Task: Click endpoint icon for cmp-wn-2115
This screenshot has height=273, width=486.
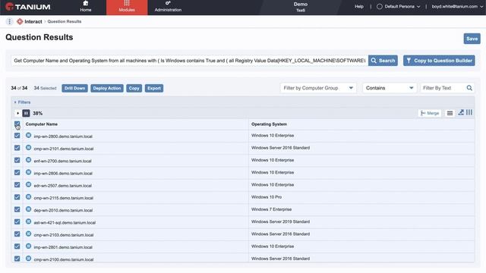Action: coord(29,197)
